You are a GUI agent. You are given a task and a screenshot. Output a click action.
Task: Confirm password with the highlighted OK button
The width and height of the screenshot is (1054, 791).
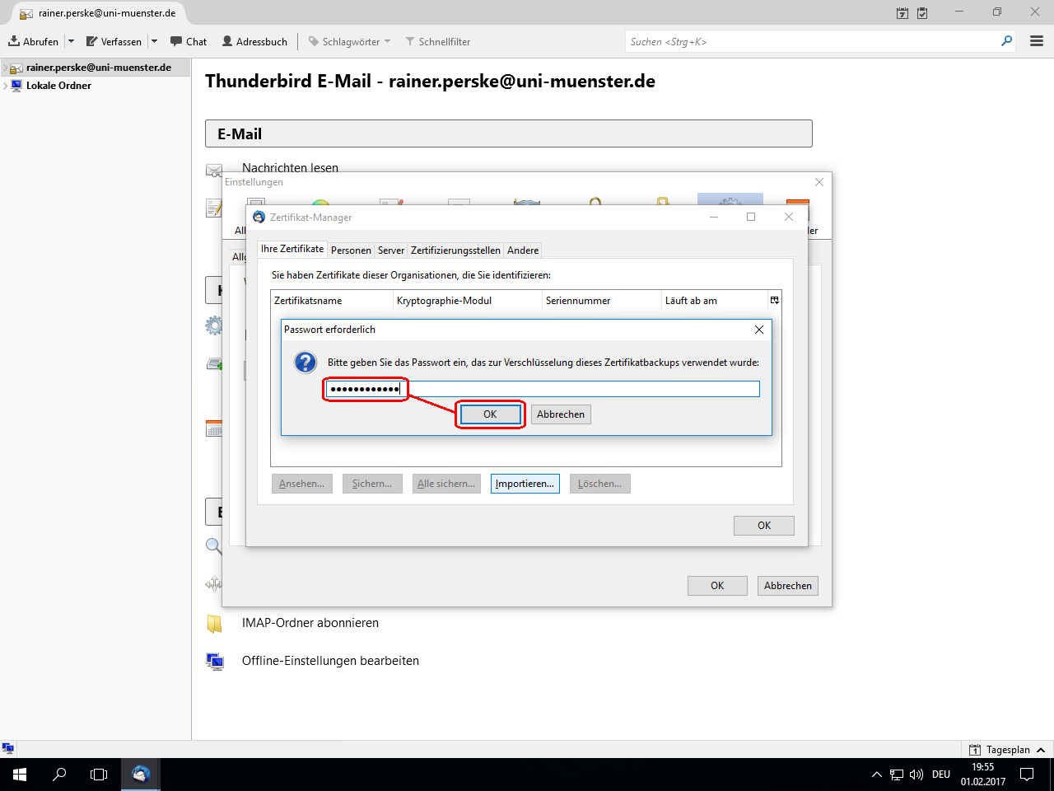[490, 414]
